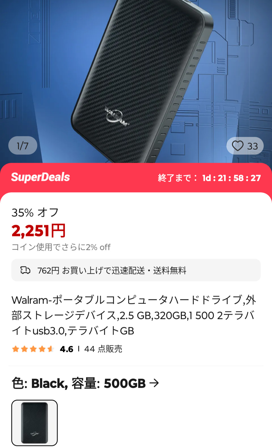Tap the 44 点販売 sold count
Image resolution: width=272 pixels, height=448 pixels.
pos(103,349)
